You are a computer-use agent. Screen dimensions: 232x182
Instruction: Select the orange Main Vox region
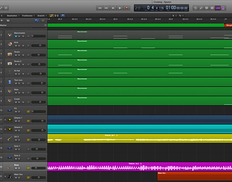[x=194, y=176]
